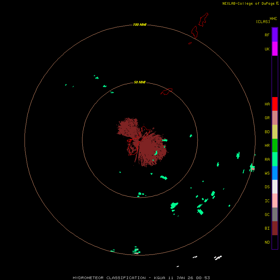Screen dimensions: 280x280
Task: Click the DS legend label text
Action: click(267, 187)
